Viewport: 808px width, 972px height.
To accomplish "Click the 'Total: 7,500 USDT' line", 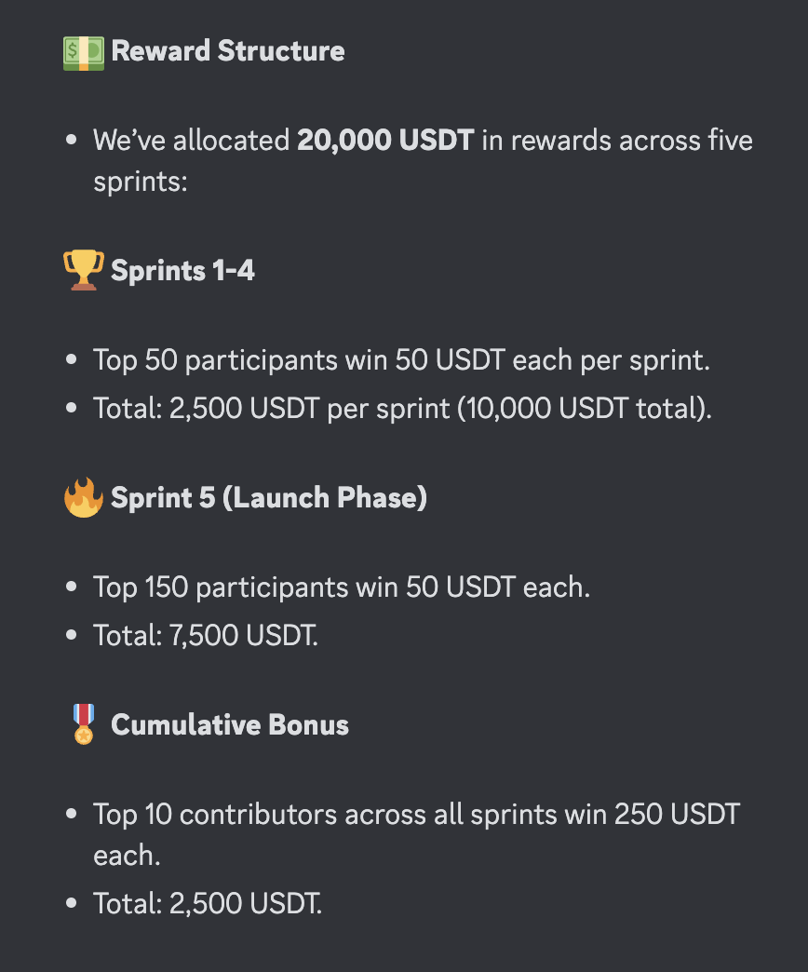I will [206, 635].
